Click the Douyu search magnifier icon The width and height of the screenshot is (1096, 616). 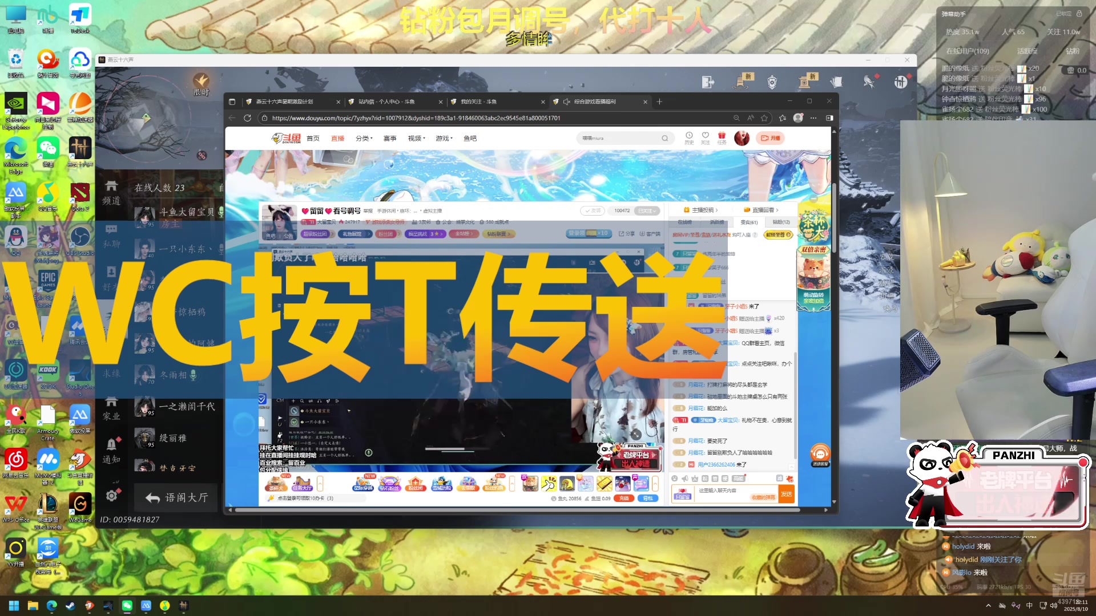pos(665,138)
